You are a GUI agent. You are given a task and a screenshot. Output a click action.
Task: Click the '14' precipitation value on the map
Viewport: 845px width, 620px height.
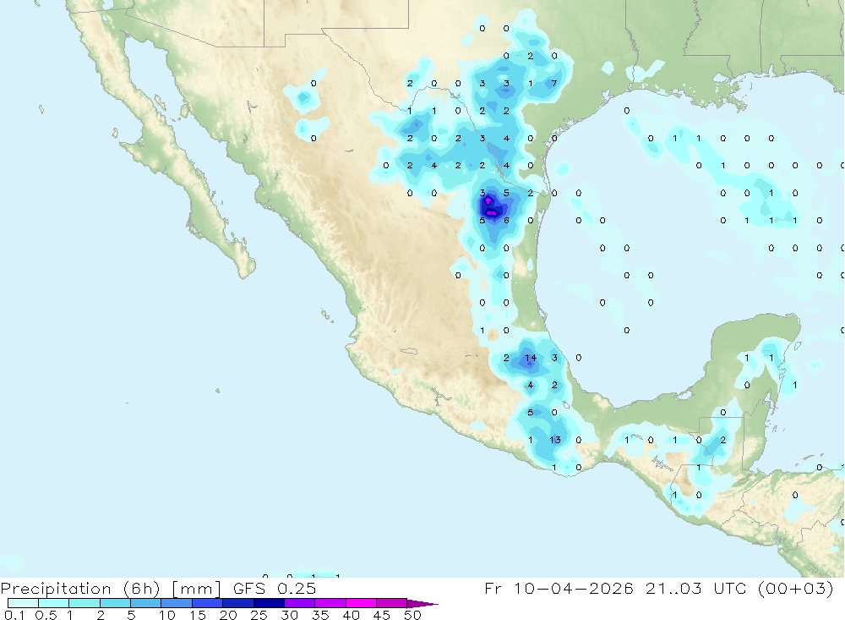531,358
